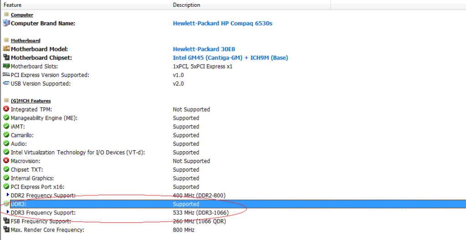Expand the DDR3 Frequency Support arrow
This screenshot has height=240, width=466.
click(8, 212)
